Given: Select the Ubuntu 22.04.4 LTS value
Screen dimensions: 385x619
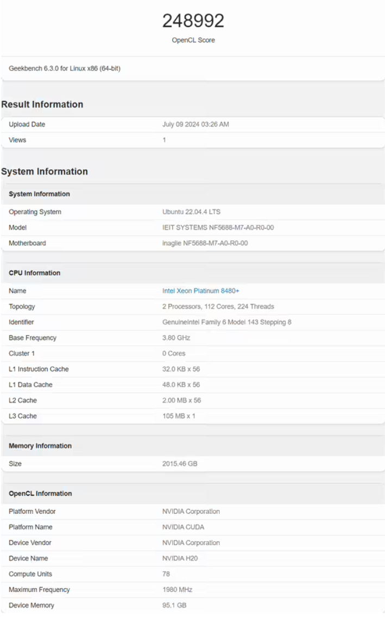Looking at the screenshot, I should (191, 212).
